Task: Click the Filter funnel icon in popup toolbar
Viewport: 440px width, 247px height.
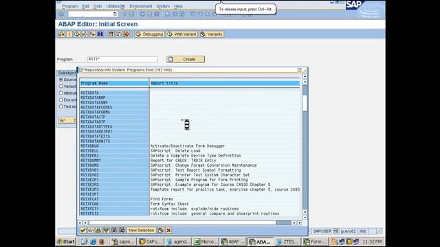Action: pyautogui.click(x=106, y=231)
